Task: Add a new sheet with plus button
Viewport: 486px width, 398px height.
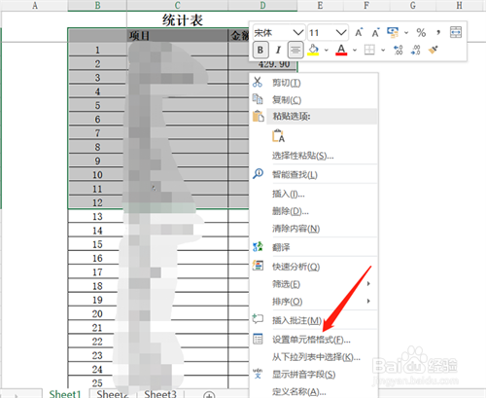Action: [x=209, y=395]
